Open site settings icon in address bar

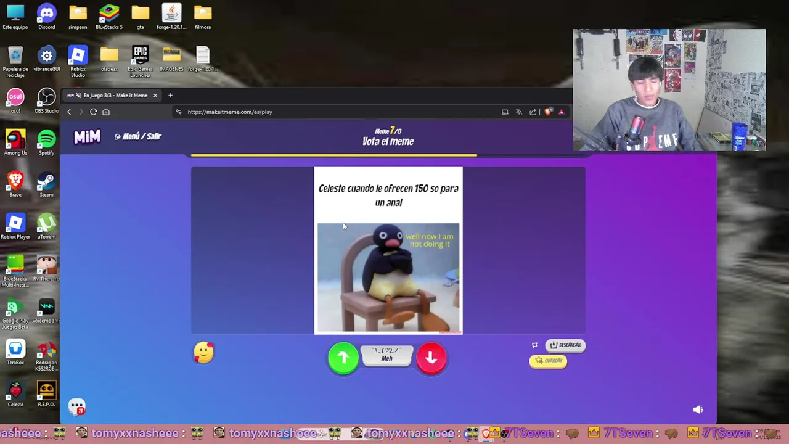[179, 112]
